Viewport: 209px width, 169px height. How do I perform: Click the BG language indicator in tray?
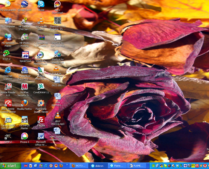(x=193, y=166)
